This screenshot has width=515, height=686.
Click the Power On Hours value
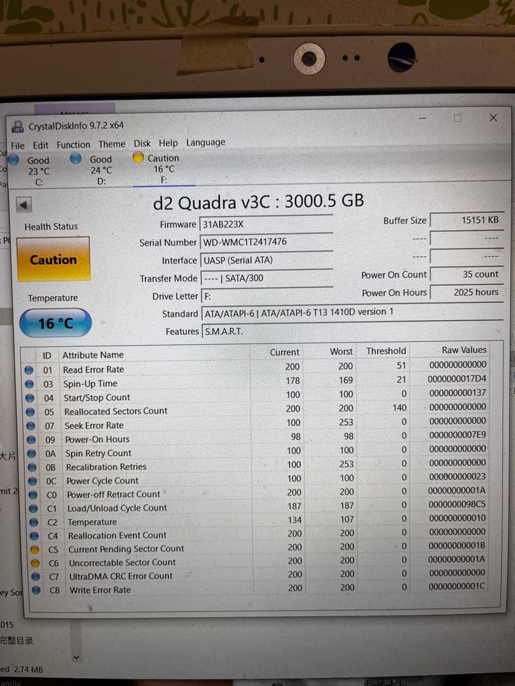[467, 292]
